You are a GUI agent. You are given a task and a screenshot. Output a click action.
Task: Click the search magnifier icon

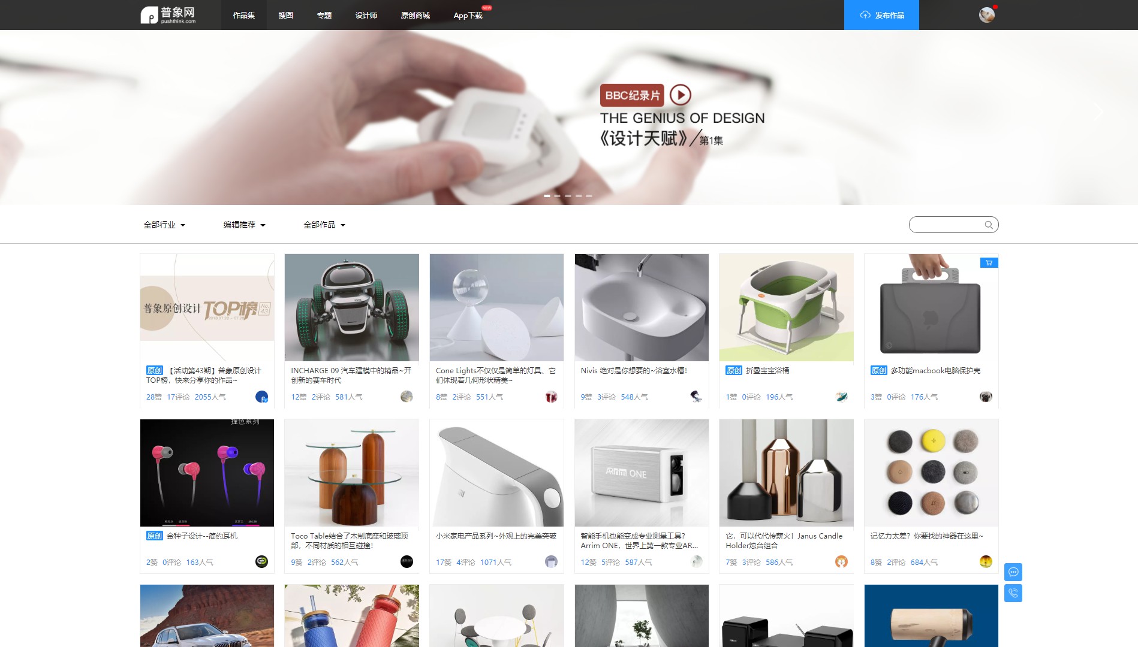(x=989, y=224)
